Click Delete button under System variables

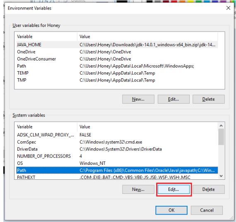[x=208, y=189]
